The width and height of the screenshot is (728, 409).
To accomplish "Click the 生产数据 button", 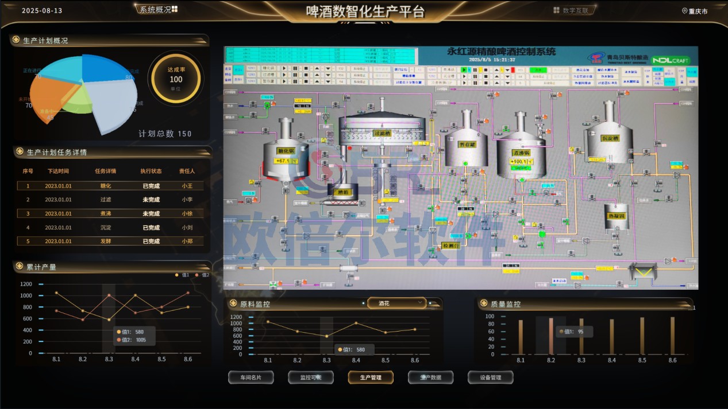I will [x=430, y=377].
